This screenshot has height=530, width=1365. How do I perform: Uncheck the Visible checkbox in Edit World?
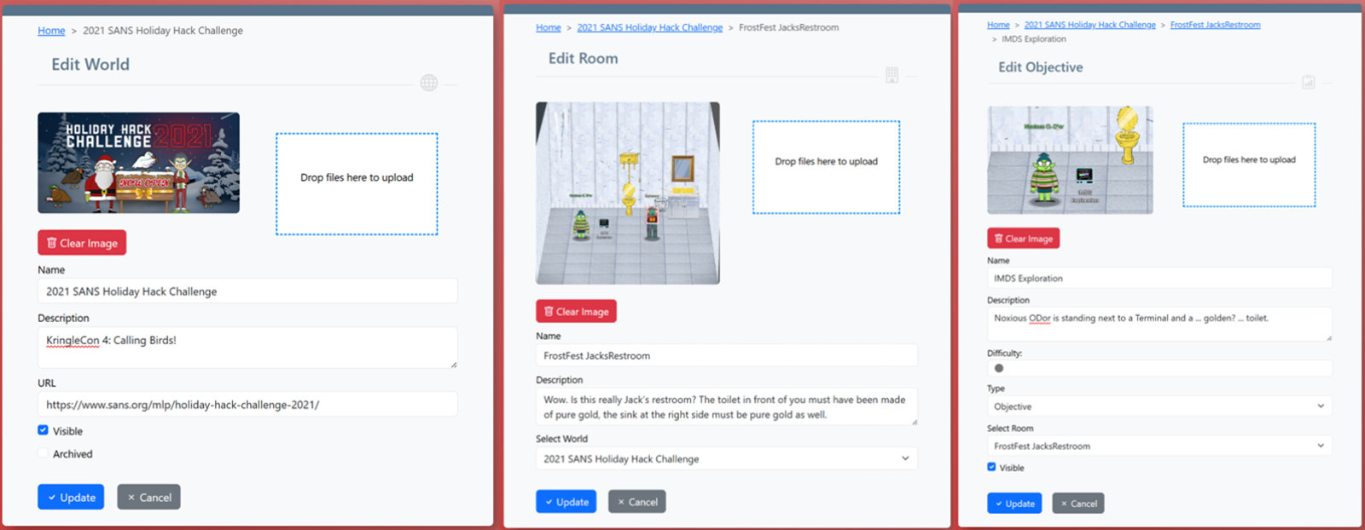(44, 430)
